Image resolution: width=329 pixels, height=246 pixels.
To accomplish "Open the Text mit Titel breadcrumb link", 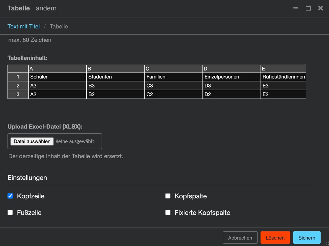I will coord(24,26).
